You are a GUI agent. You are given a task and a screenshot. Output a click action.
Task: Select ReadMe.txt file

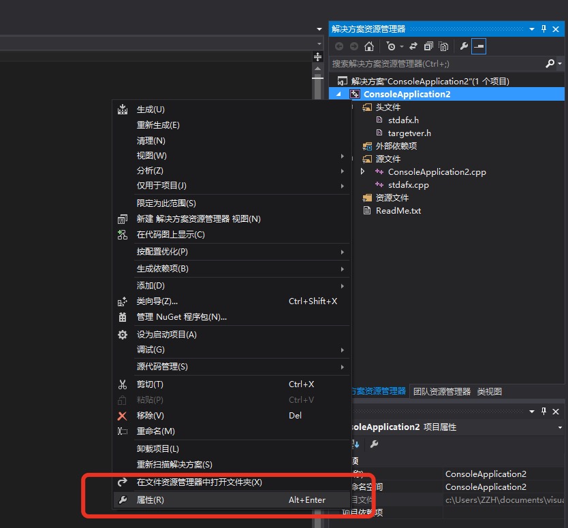[398, 211]
